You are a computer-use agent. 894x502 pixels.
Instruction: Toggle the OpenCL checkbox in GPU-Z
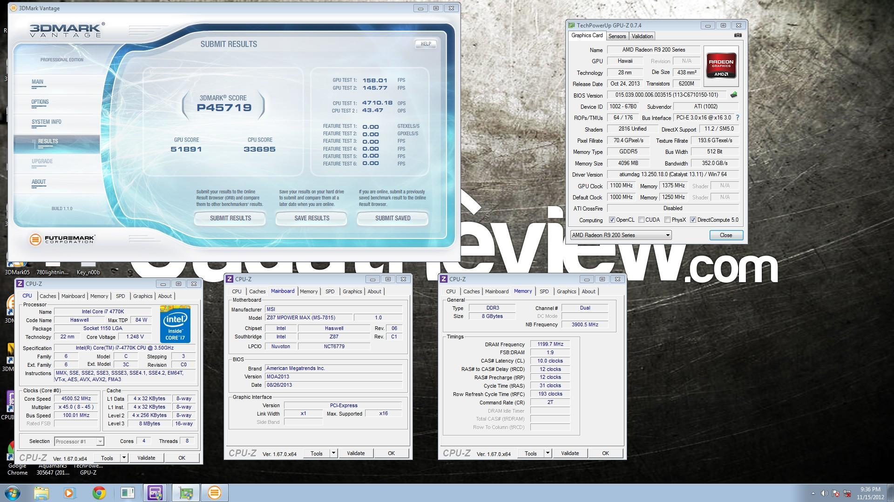click(612, 220)
